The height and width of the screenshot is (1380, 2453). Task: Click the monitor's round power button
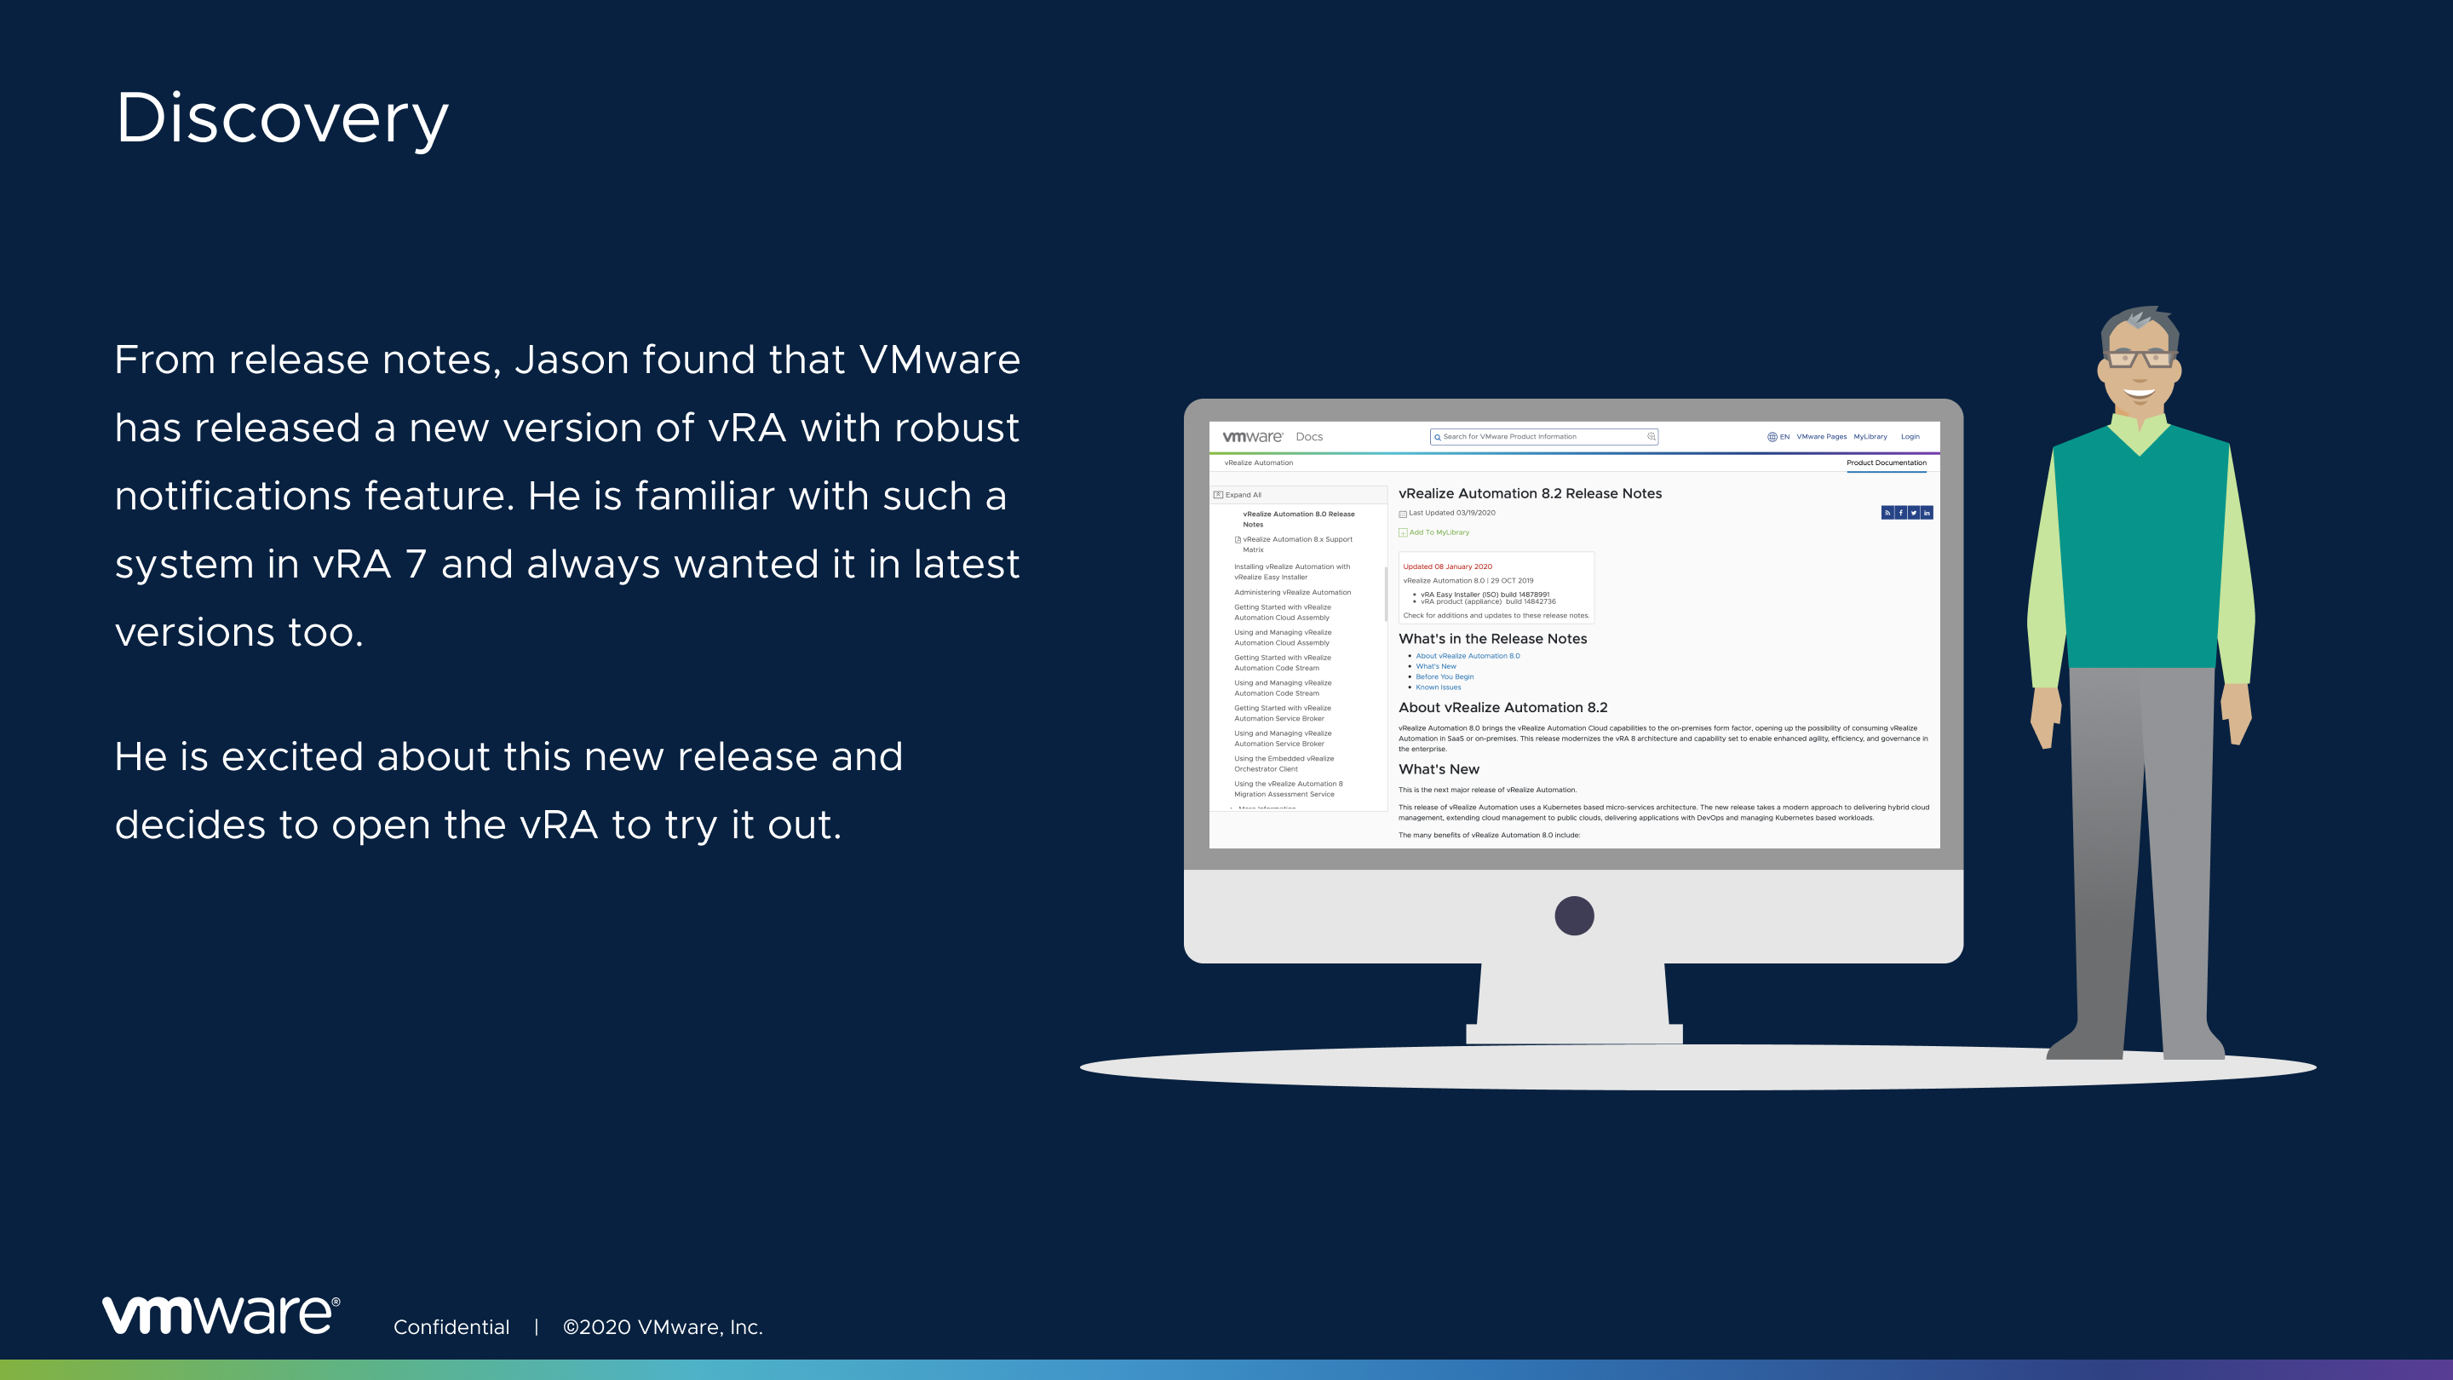pos(1574,915)
